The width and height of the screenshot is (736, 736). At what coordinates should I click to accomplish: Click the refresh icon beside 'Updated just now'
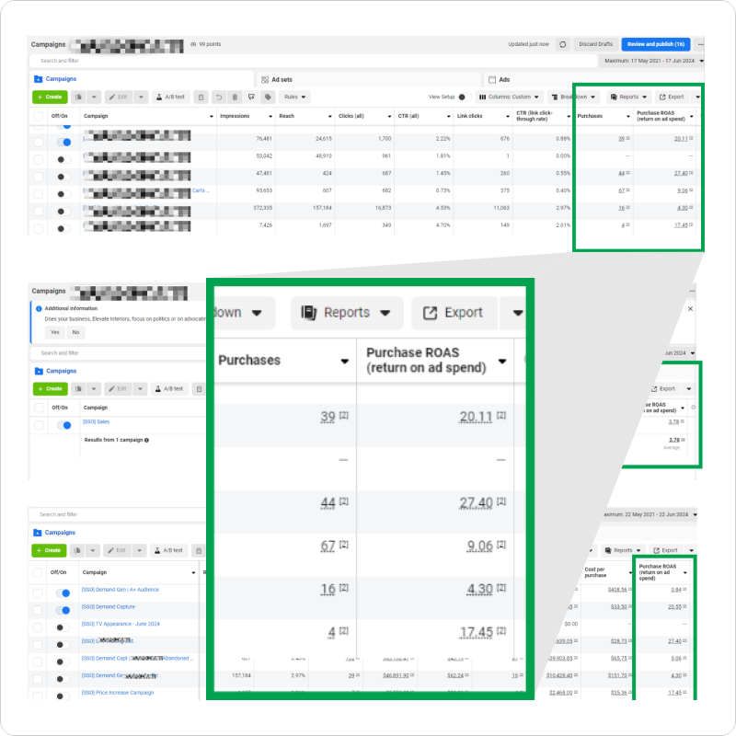coord(562,44)
